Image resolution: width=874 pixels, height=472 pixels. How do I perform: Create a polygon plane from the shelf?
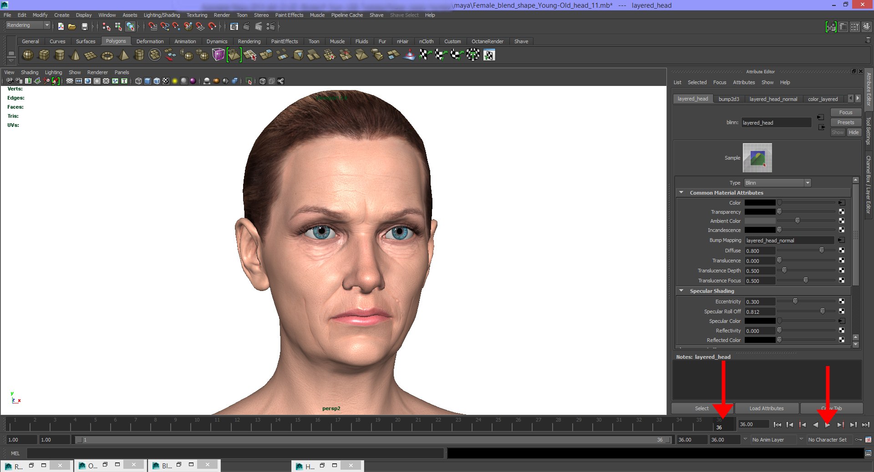click(x=91, y=55)
